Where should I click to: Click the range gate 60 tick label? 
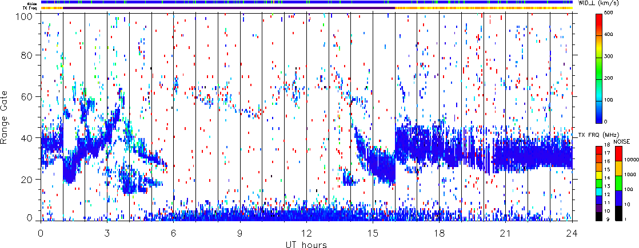pyautogui.click(x=33, y=96)
